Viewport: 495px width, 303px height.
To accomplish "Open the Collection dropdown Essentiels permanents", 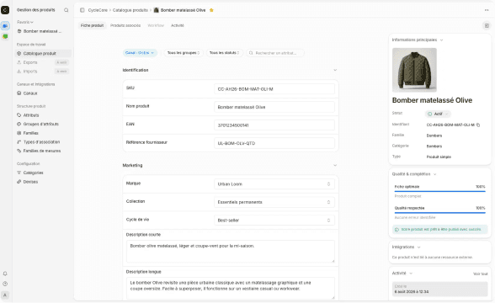I will tap(274, 202).
